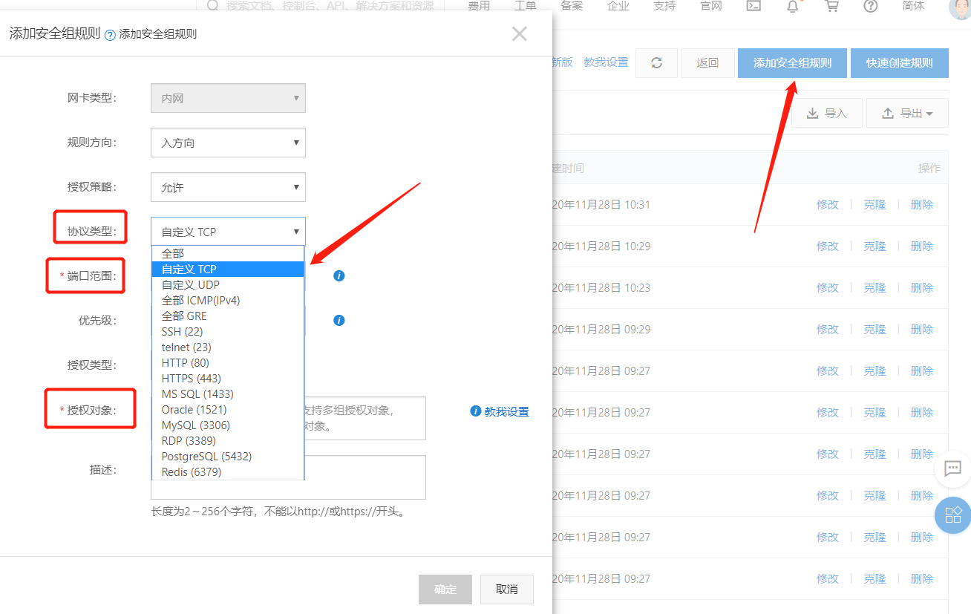Open 费用 in the top navigation
The image size is (971, 614).
click(479, 6)
